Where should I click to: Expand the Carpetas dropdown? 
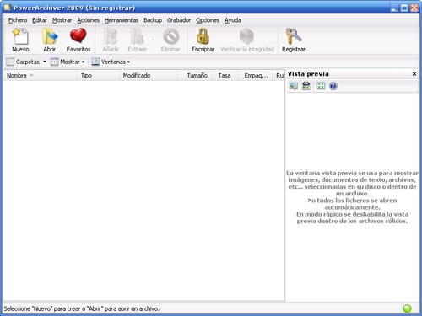[x=45, y=62]
